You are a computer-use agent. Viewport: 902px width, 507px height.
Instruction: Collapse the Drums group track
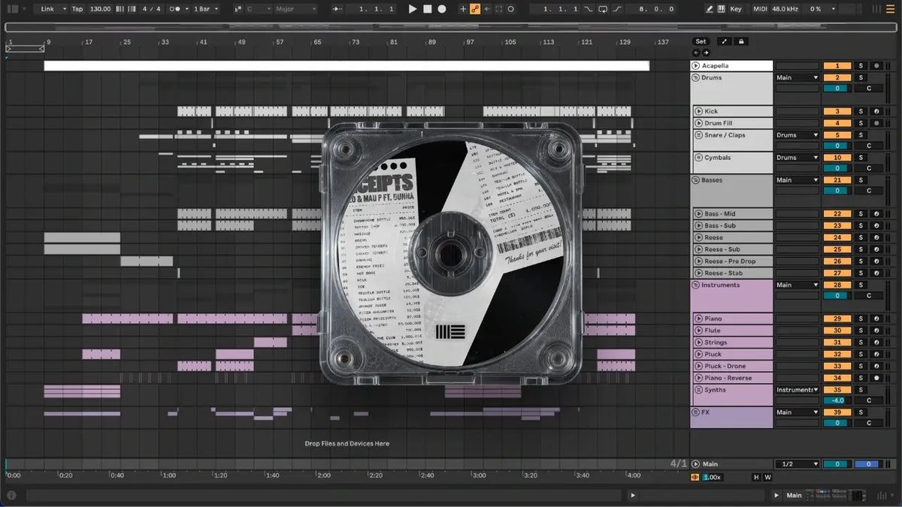click(x=696, y=77)
